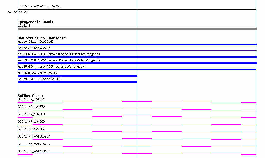
Task: Click the blue bar of nsv1045611
Action: pos(137,45)
